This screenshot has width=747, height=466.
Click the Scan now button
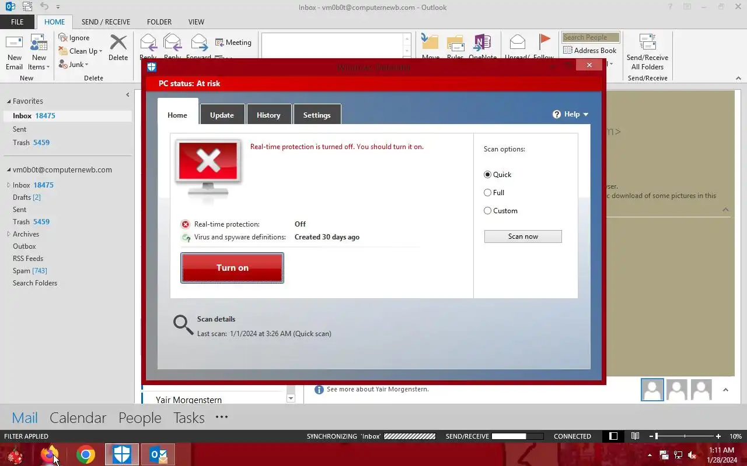[523, 236]
